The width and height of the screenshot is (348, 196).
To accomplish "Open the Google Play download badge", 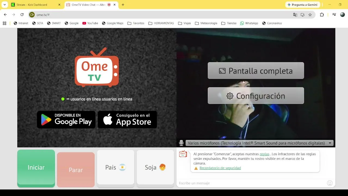I will pyautogui.click(x=66, y=120).
